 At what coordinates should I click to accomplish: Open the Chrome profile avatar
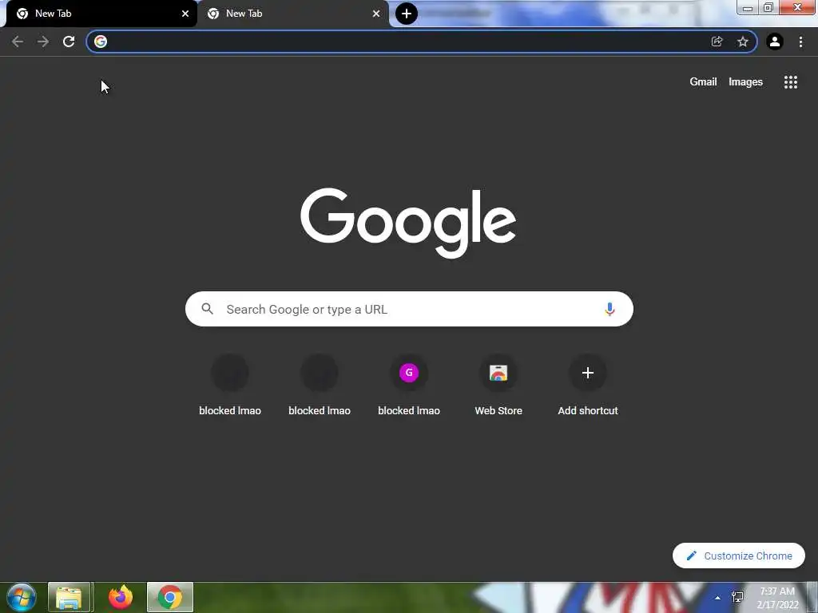(775, 42)
